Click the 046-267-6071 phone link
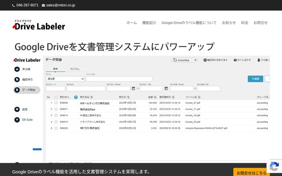 pyautogui.click(x=27, y=5)
